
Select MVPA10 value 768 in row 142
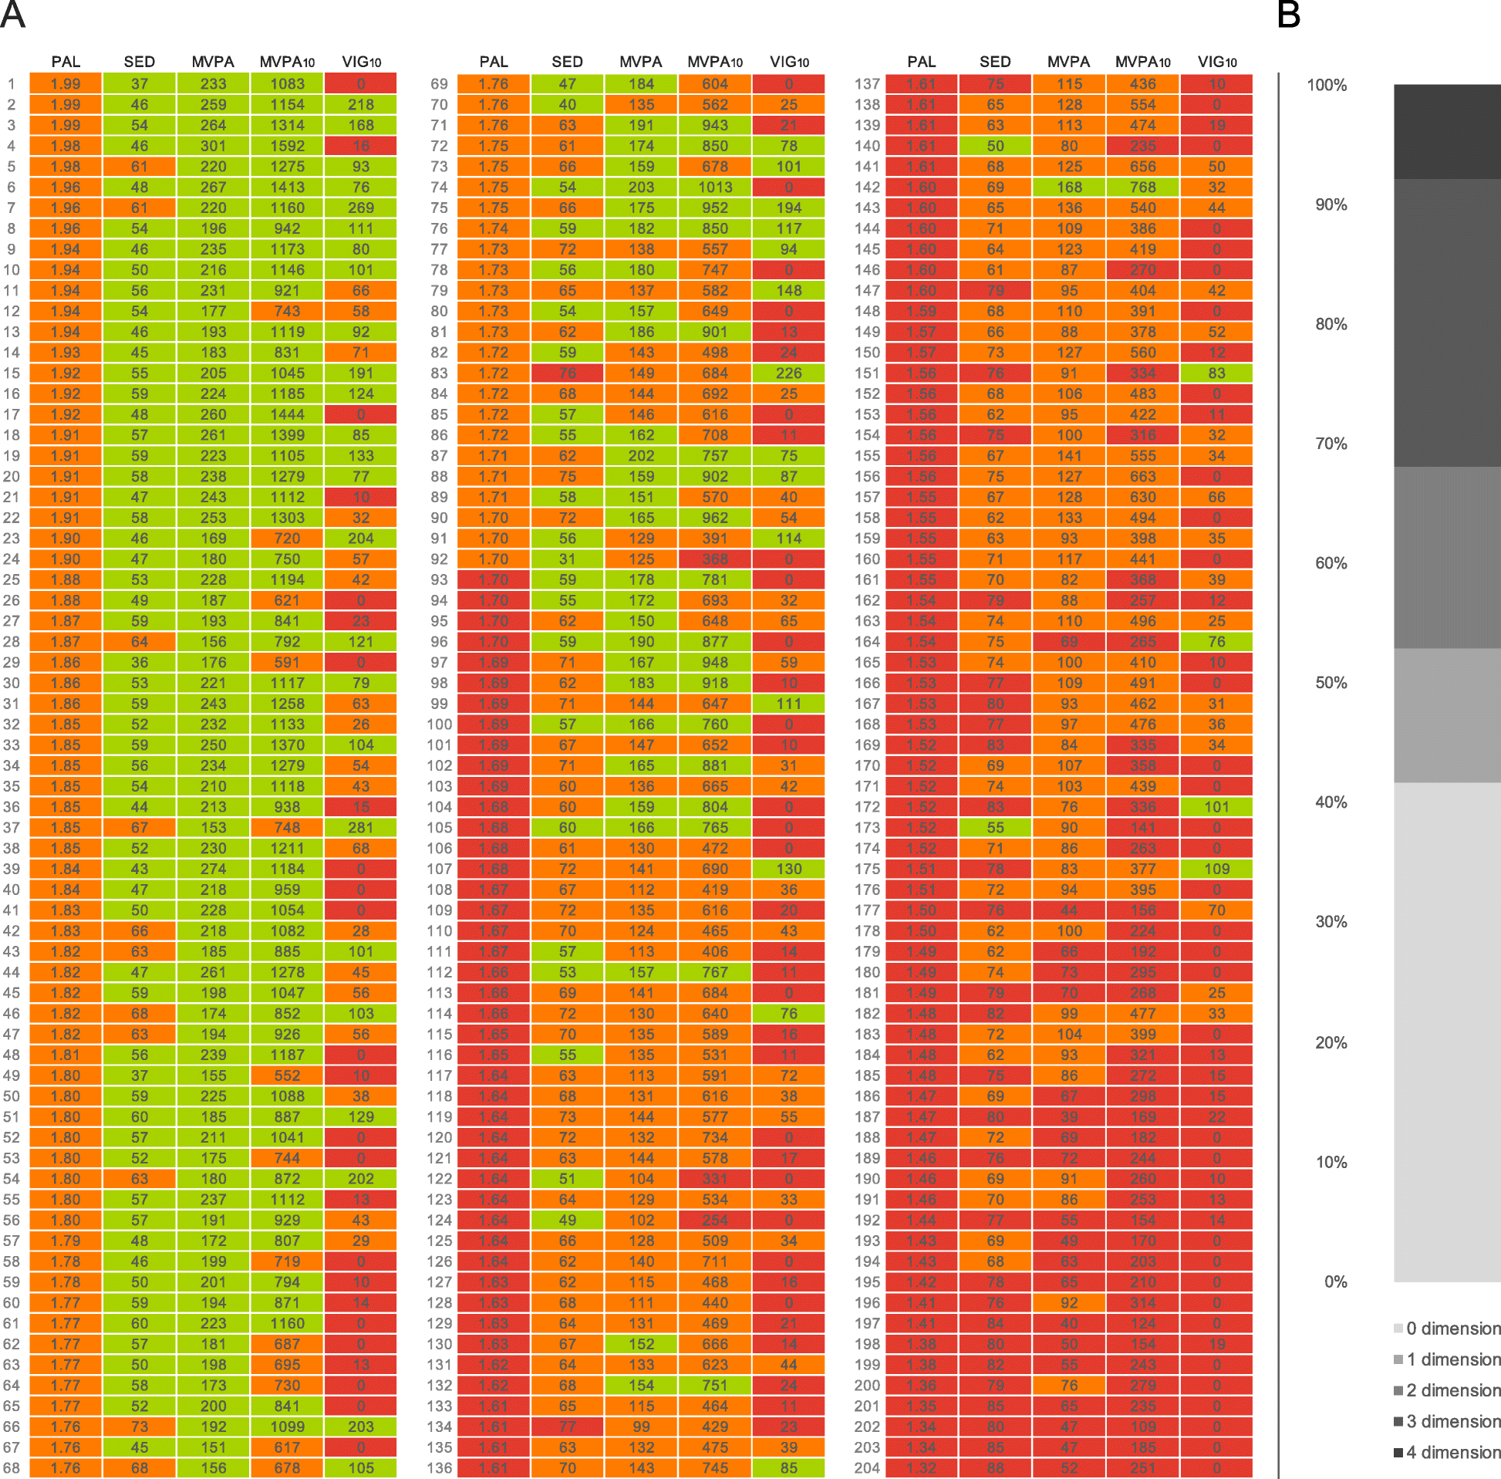click(1143, 187)
